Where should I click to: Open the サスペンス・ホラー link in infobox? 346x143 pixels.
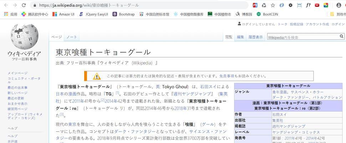coord(307,92)
